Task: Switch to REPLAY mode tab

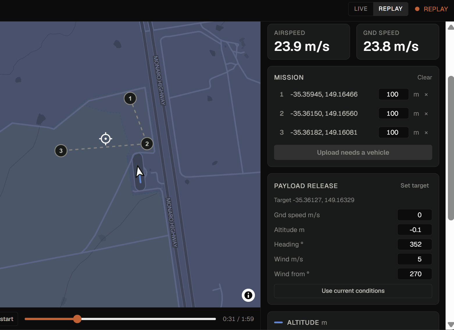Action: pyautogui.click(x=391, y=9)
